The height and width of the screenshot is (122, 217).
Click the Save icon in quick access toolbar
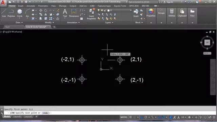18,2
